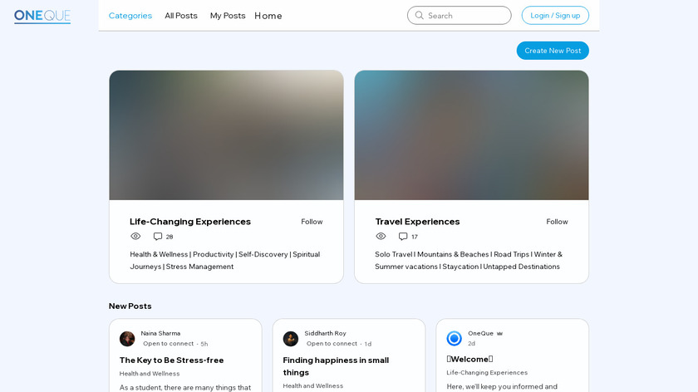
Task: Click comments icon under Travel Experiences
Action: point(403,237)
